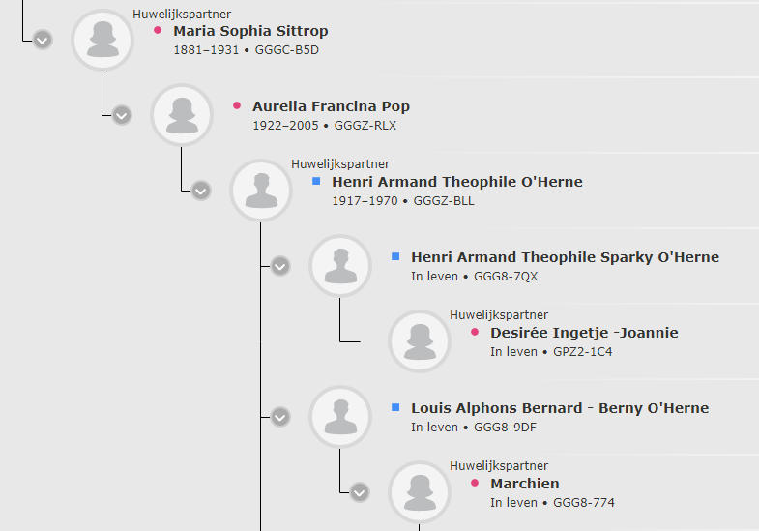Select Marchien's female silhouette avatar
The image size is (759, 531).
pyautogui.click(x=420, y=492)
